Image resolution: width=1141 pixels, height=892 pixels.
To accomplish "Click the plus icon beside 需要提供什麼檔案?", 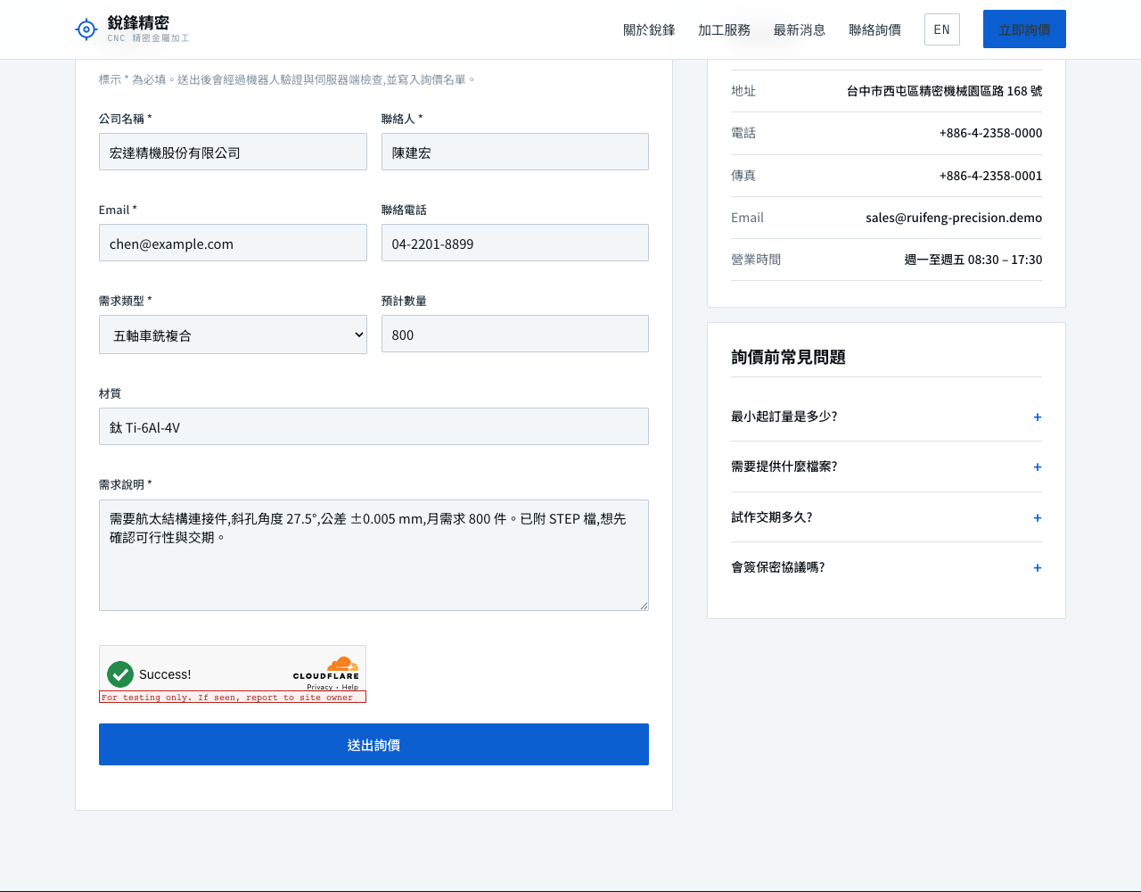I will tap(1038, 467).
